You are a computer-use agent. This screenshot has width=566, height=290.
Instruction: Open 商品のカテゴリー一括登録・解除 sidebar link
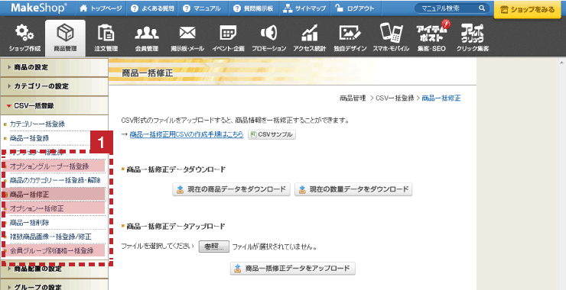pos(55,180)
